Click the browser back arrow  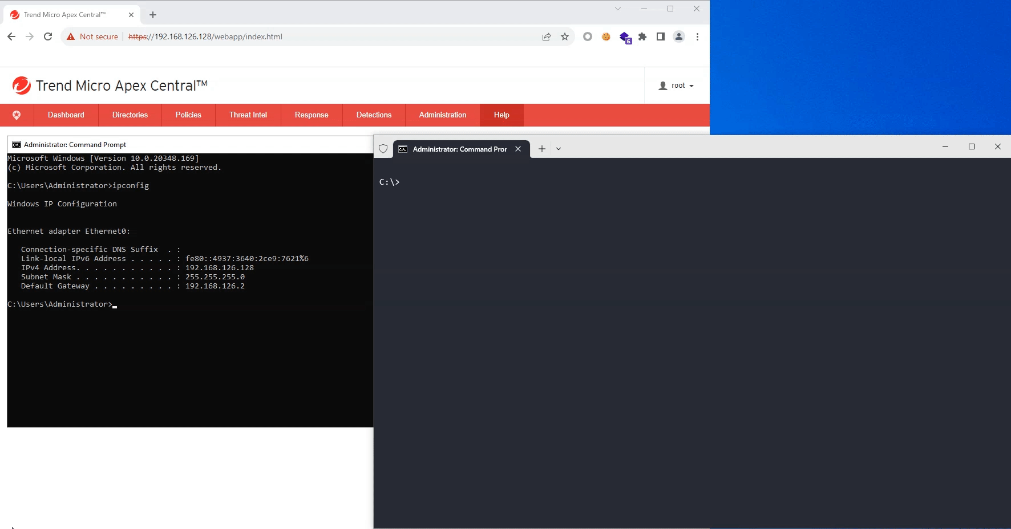(11, 36)
